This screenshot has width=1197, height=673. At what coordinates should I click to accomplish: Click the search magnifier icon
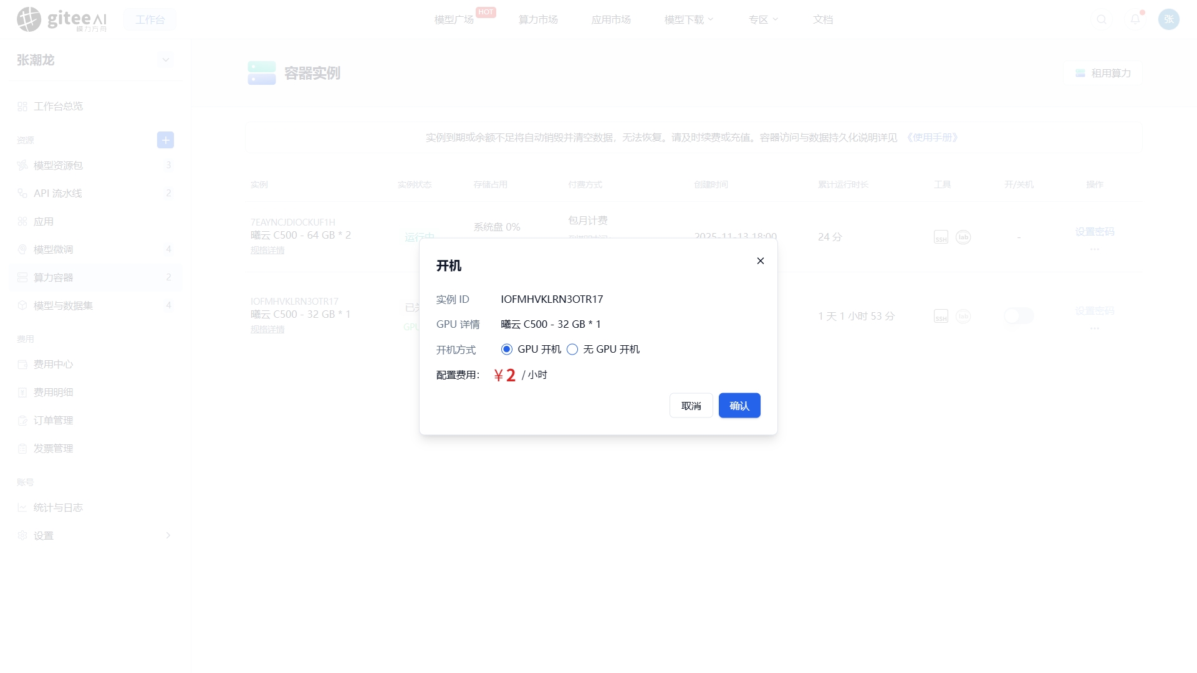click(x=1102, y=19)
